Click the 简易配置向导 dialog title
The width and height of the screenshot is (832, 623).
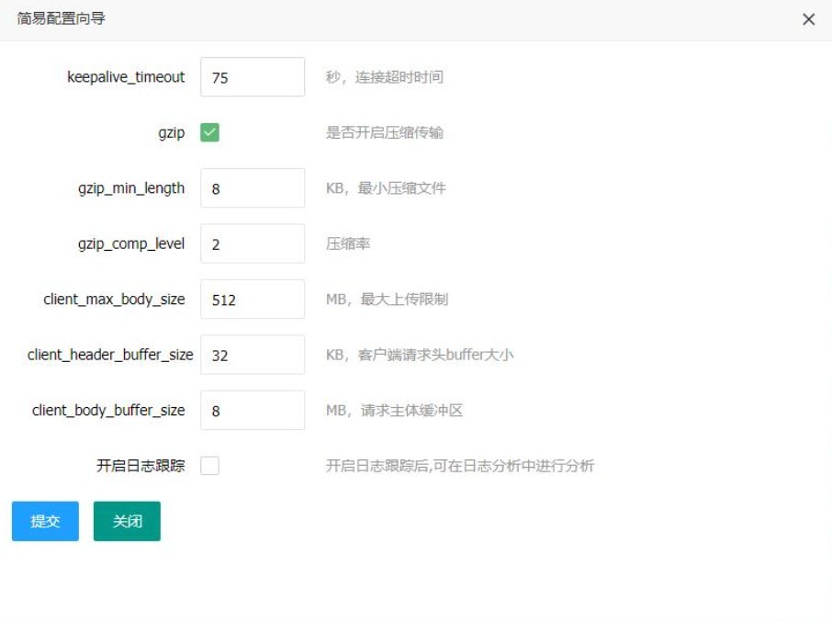pos(61,18)
